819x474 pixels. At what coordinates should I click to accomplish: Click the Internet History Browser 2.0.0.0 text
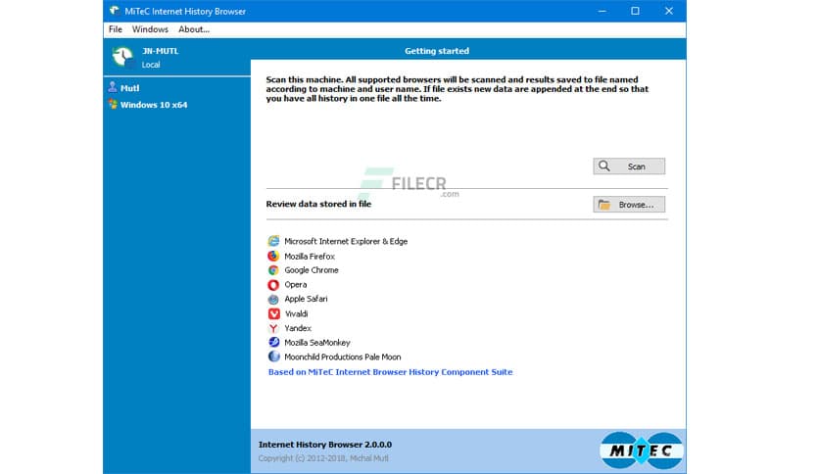pyautogui.click(x=325, y=445)
